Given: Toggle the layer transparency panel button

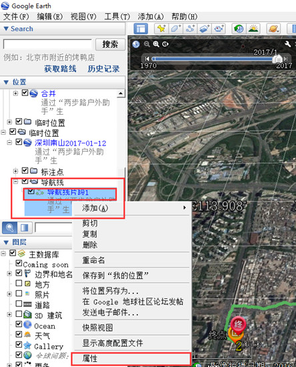Looking at the screenshot, I should click(x=24, y=228).
